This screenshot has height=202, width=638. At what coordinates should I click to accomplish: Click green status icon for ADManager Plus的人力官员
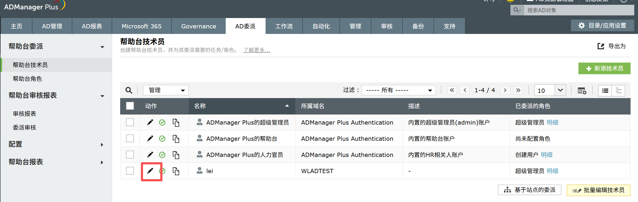[162, 155]
